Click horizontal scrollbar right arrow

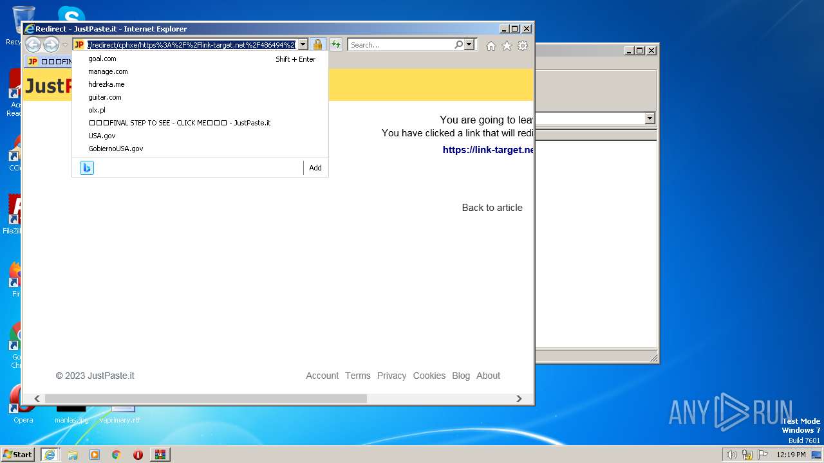[x=519, y=399]
